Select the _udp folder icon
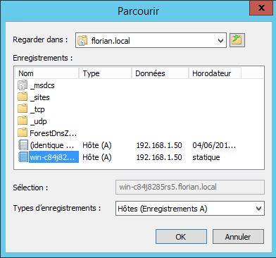276x258 pixels. click(23, 121)
